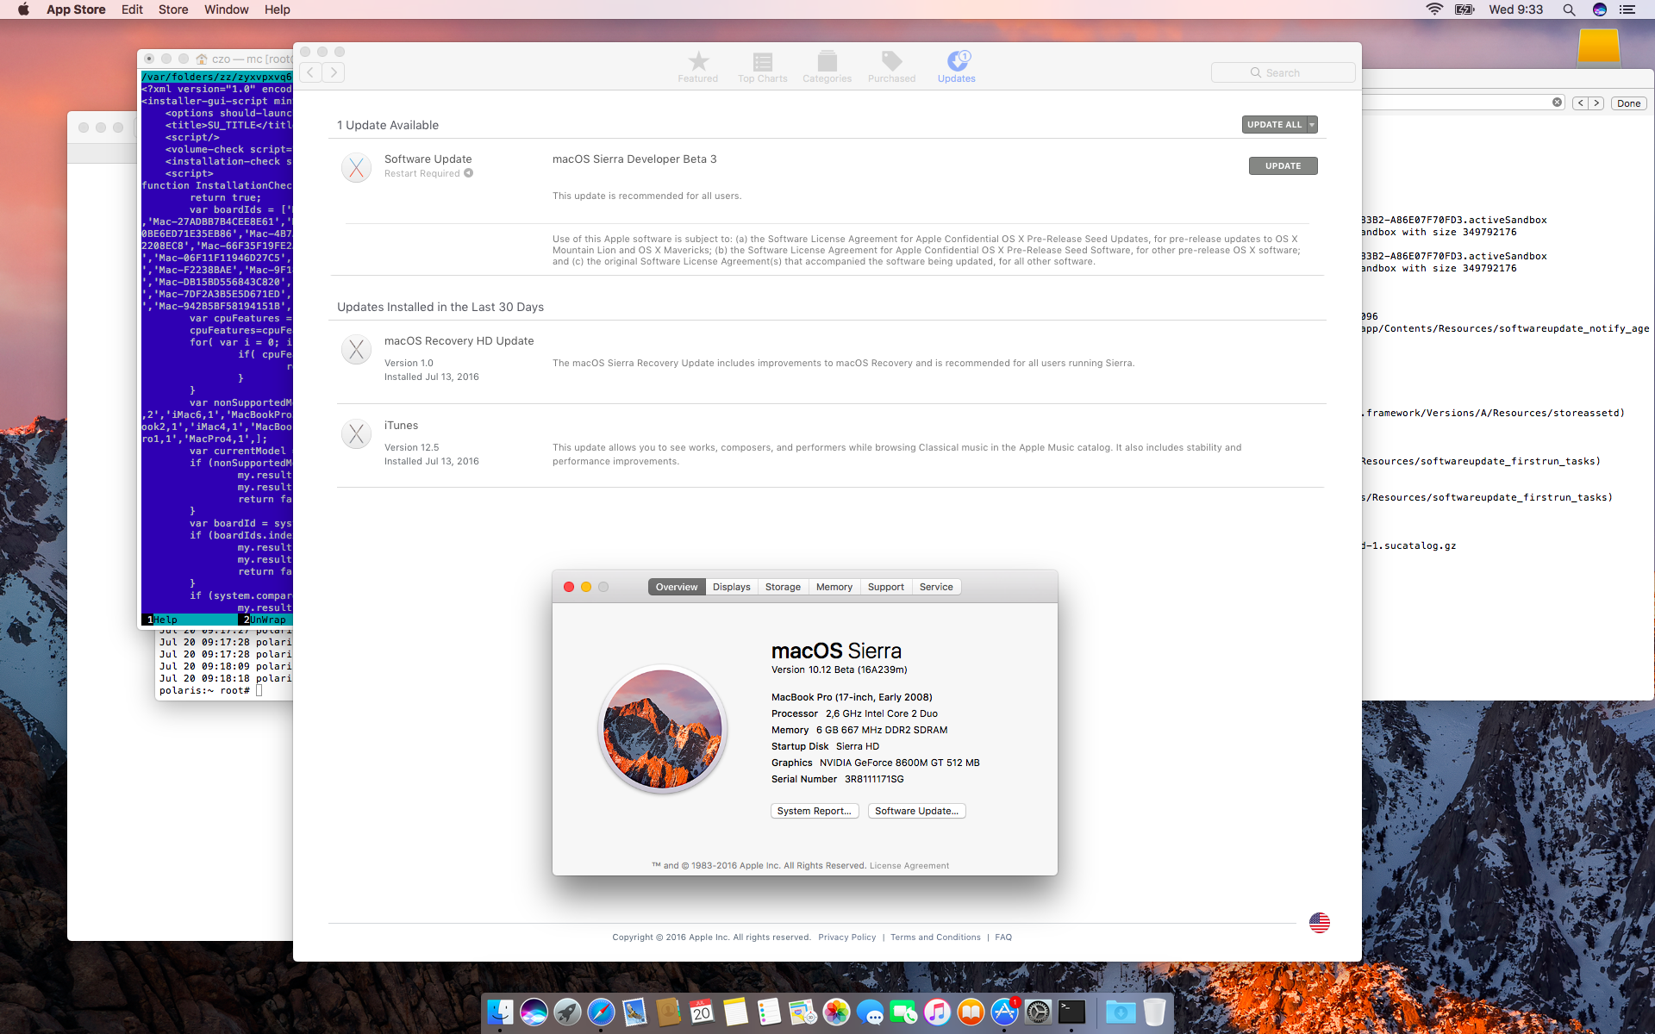This screenshot has height=1034, width=1655.
Task: Switch to the Displays tab
Action: pyautogui.click(x=732, y=587)
